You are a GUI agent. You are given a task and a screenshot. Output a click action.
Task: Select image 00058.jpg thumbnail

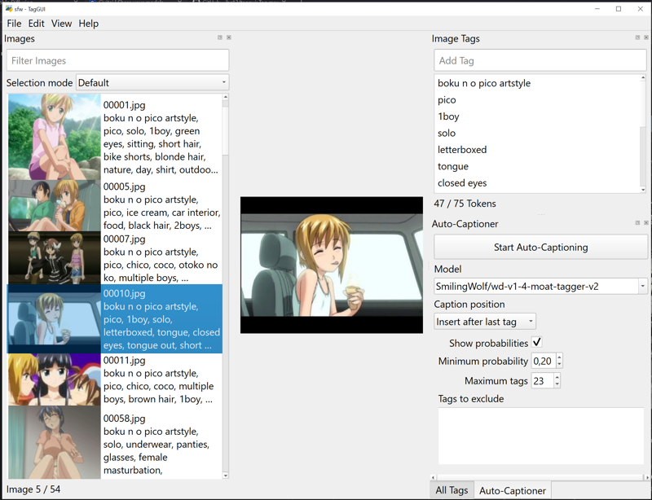click(x=55, y=442)
